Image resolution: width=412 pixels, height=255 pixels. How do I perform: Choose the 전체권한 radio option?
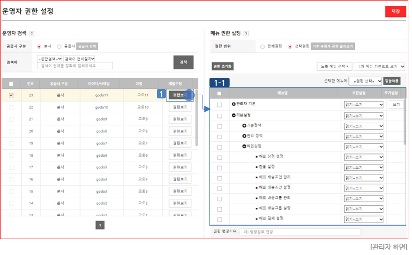pos(262,47)
